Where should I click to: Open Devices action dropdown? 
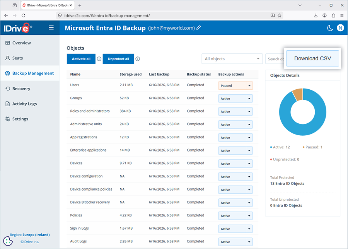[235, 164]
